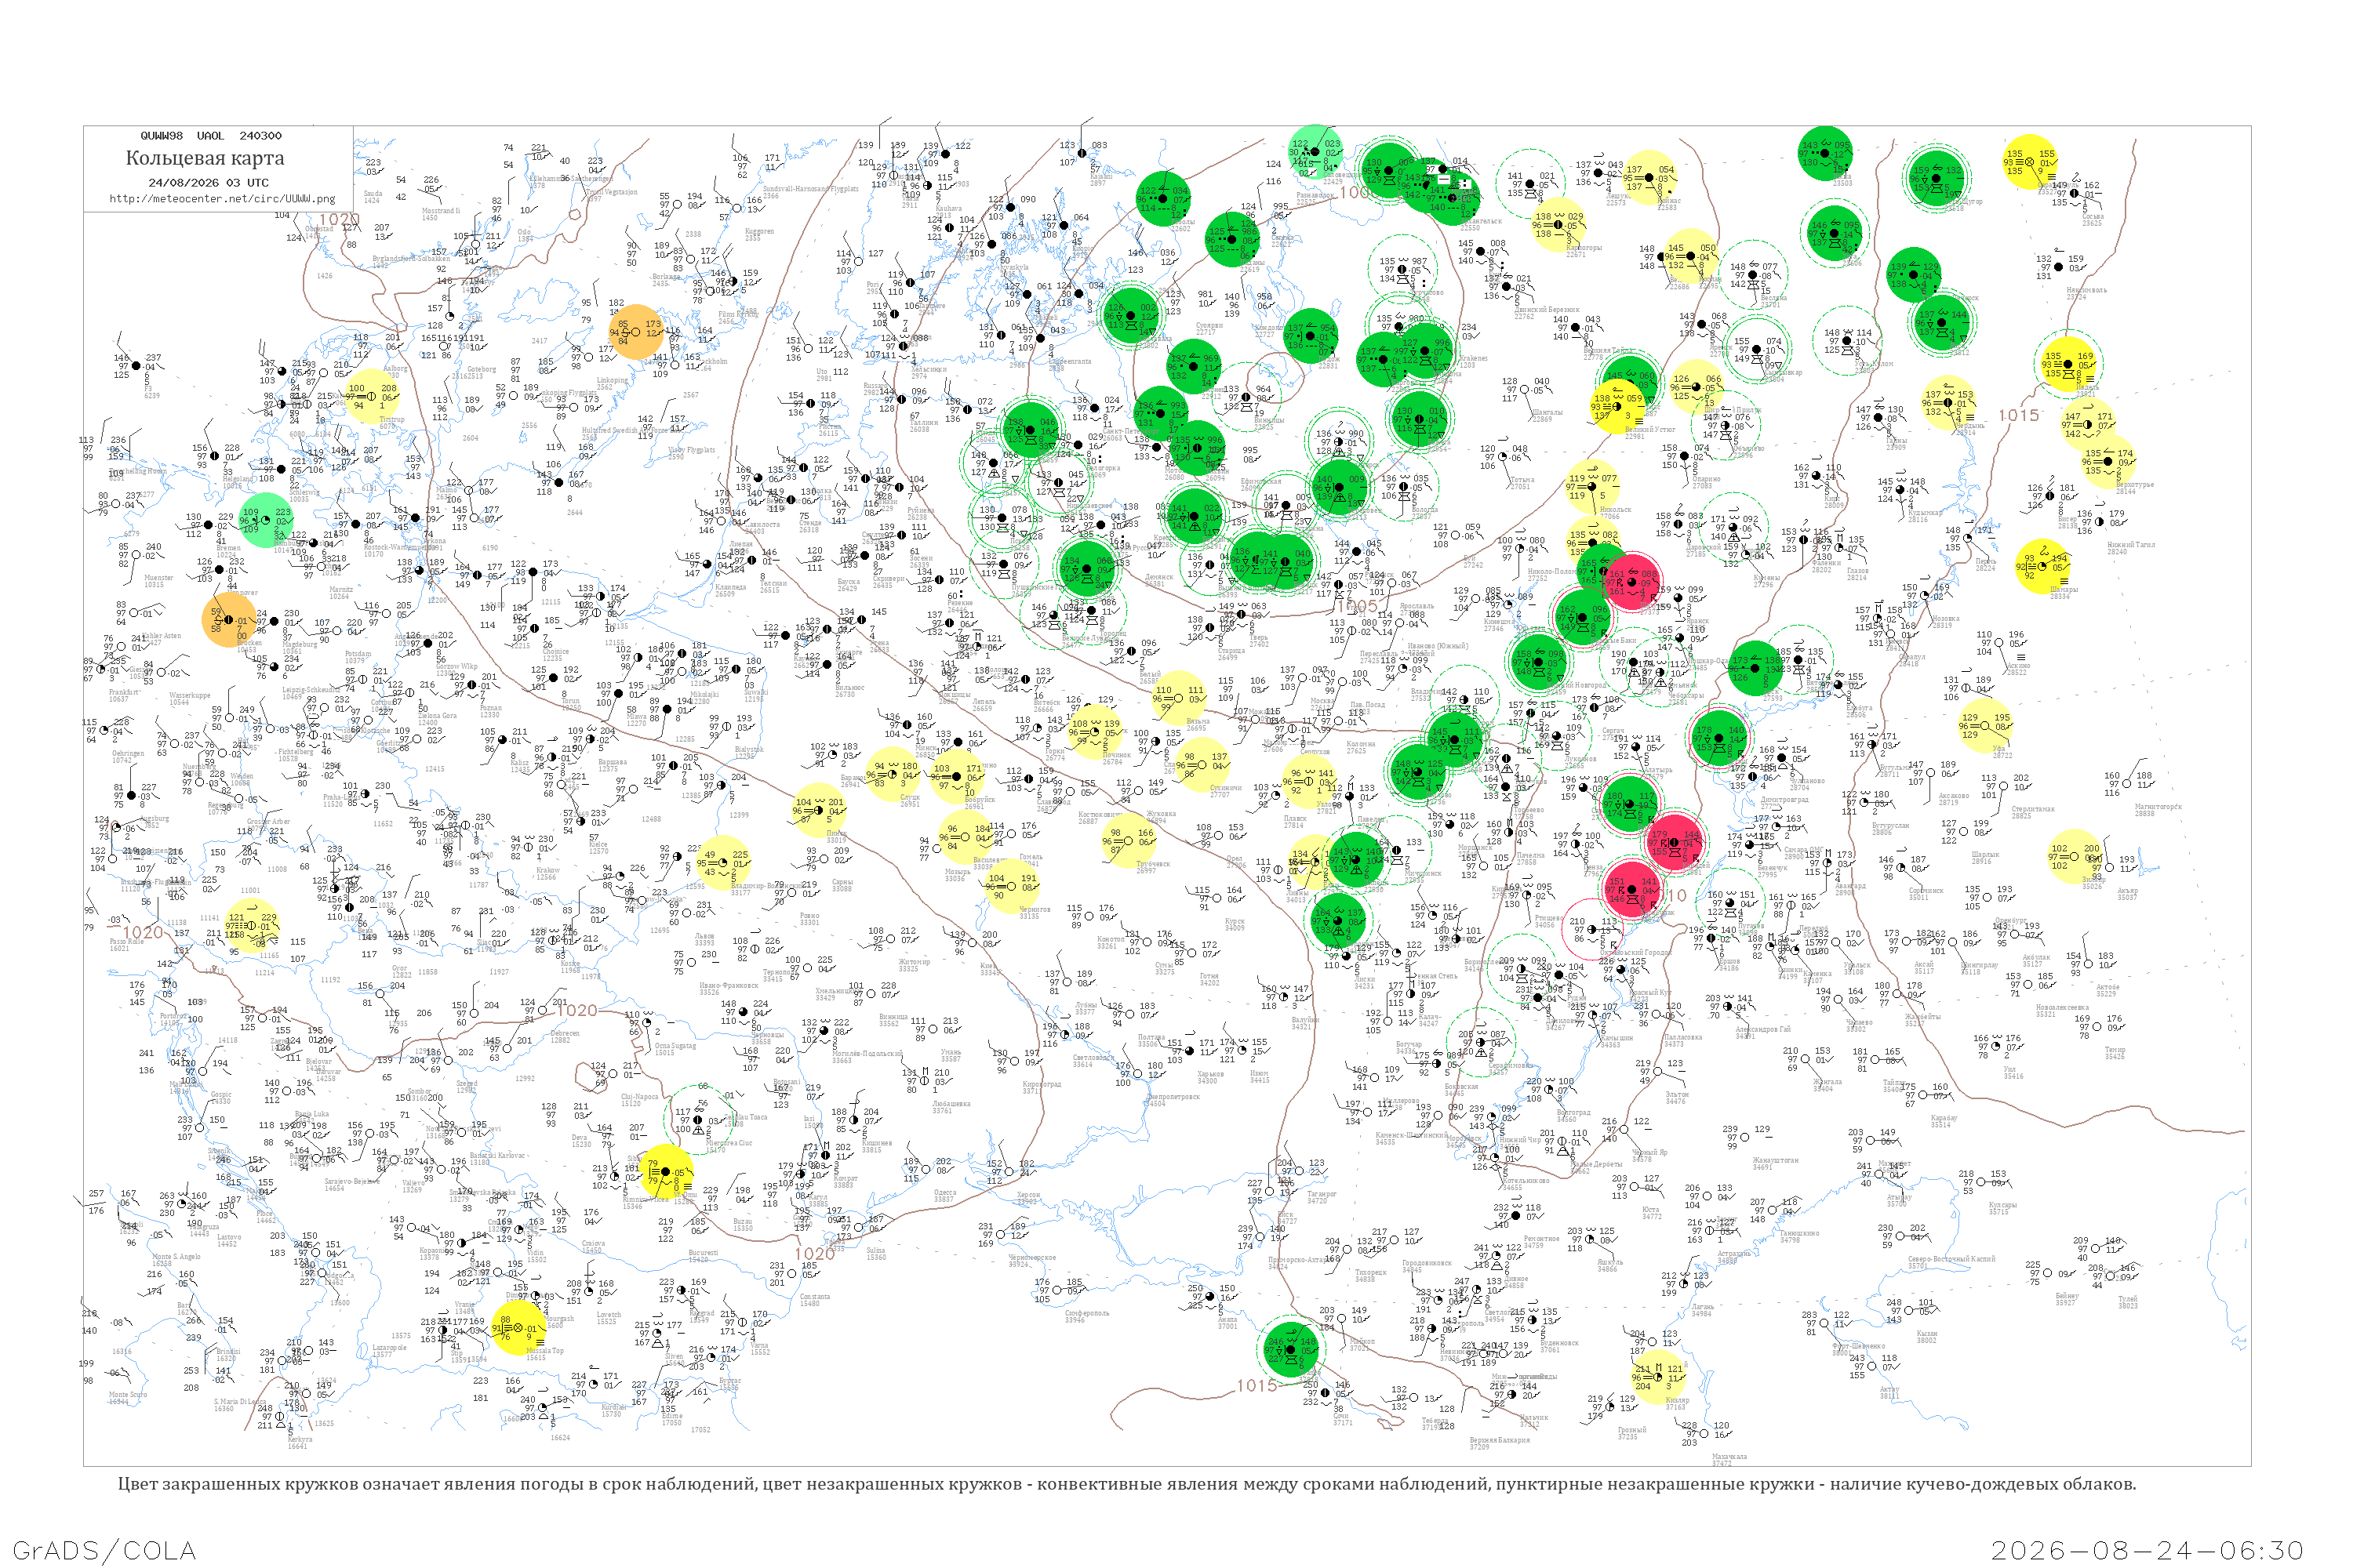Click the 'Кольцевая карта' map title
The height and width of the screenshot is (1568, 2353).
[205, 158]
